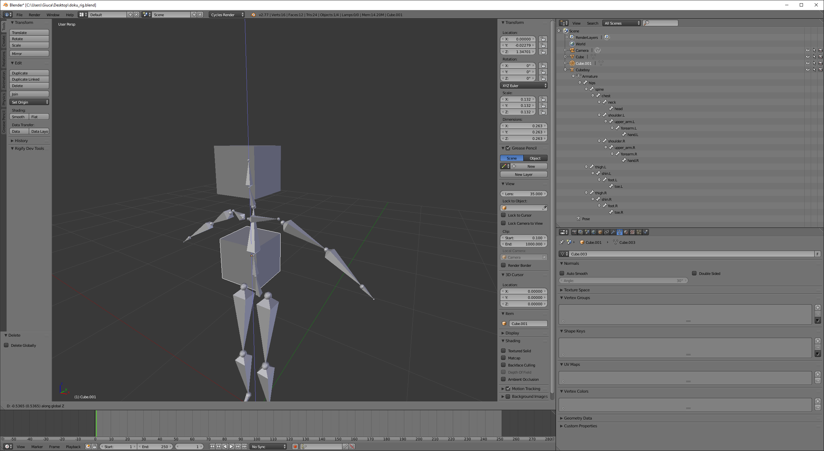
Task: Click the timeline play animation button
Action: 231,446
